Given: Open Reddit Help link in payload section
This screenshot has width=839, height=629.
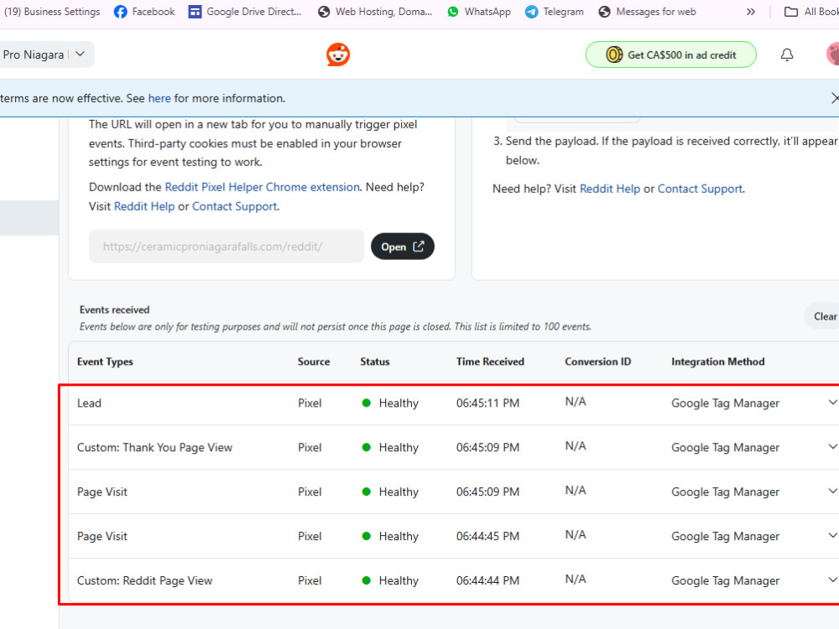Looking at the screenshot, I should pyautogui.click(x=609, y=189).
